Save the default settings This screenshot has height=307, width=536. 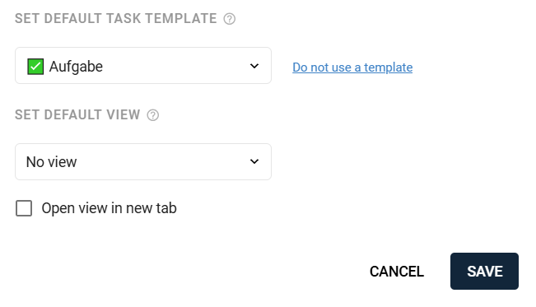pyautogui.click(x=484, y=271)
